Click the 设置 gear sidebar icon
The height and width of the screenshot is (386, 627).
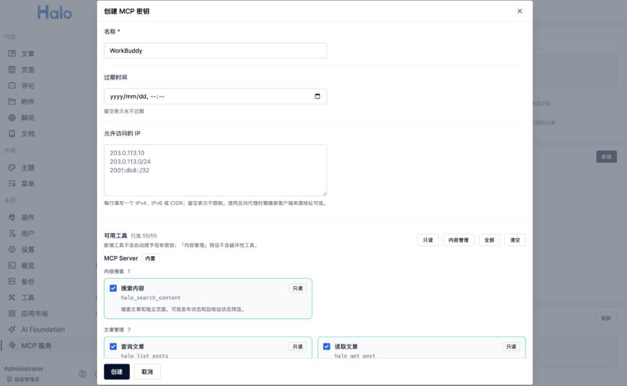pyautogui.click(x=12, y=249)
